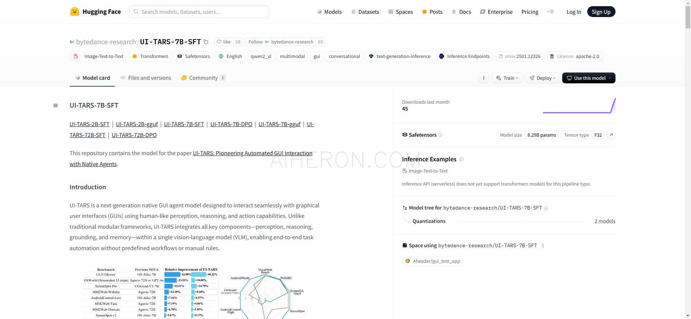Focus the search models input field

click(x=199, y=12)
